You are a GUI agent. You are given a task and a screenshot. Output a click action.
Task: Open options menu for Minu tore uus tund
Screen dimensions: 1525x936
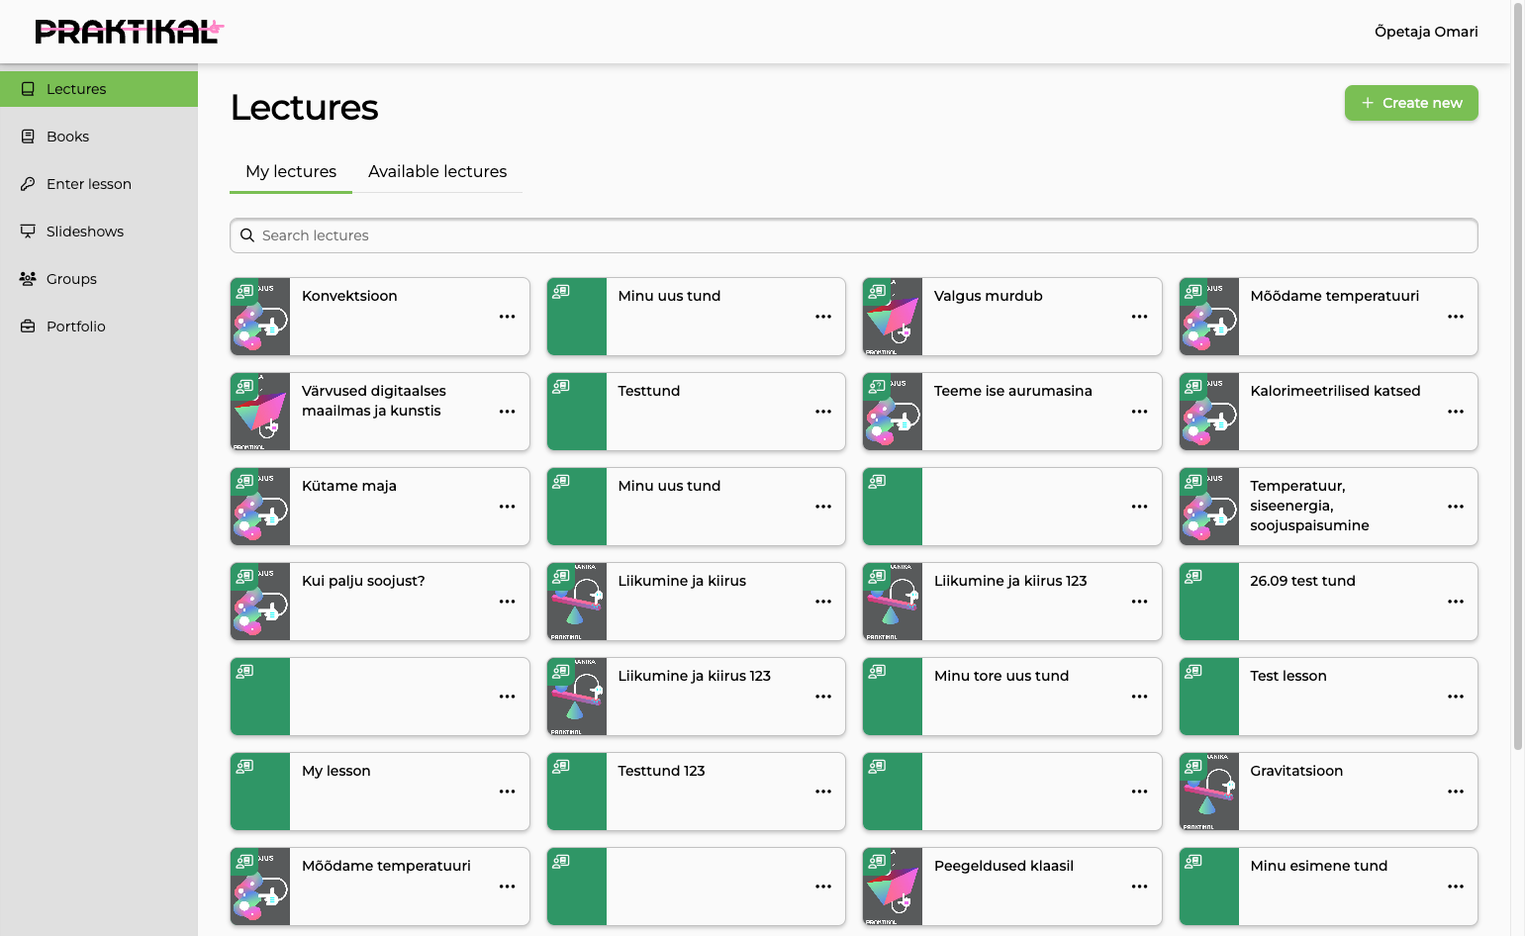(x=1140, y=697)
